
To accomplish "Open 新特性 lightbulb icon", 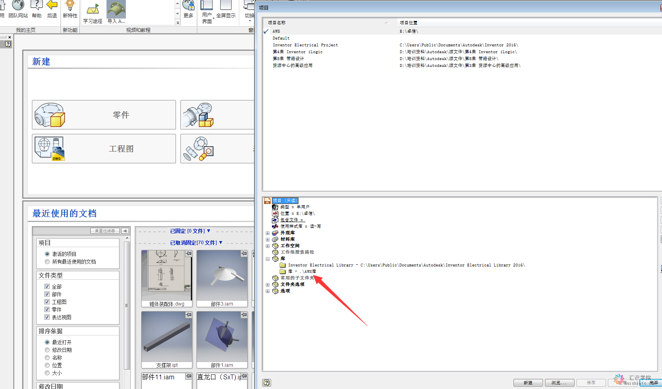I will (x=70, y=5).
